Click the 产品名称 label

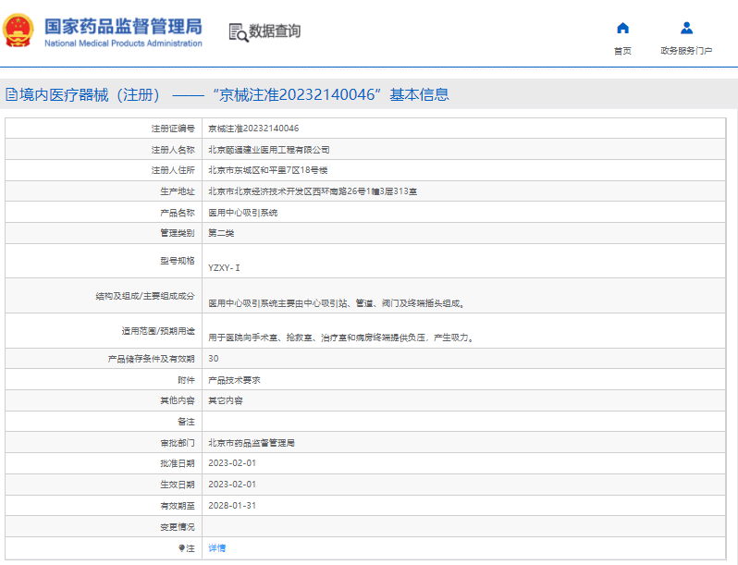click(x=178, y=213)
